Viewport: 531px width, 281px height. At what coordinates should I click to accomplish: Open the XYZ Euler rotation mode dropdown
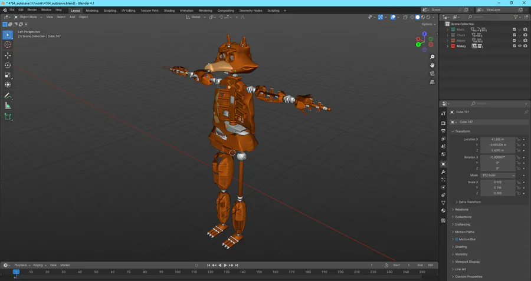[x=498, y=175]
